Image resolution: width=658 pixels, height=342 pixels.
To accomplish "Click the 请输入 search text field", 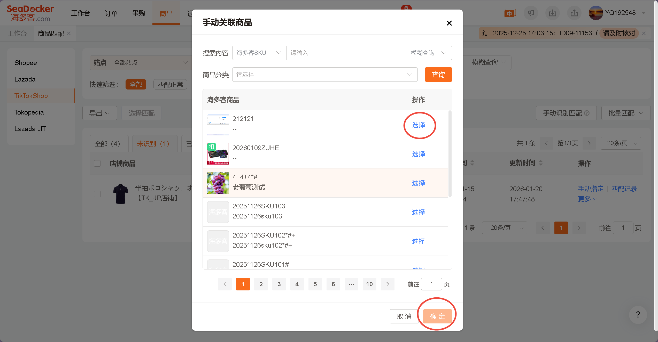I will 346,53.
